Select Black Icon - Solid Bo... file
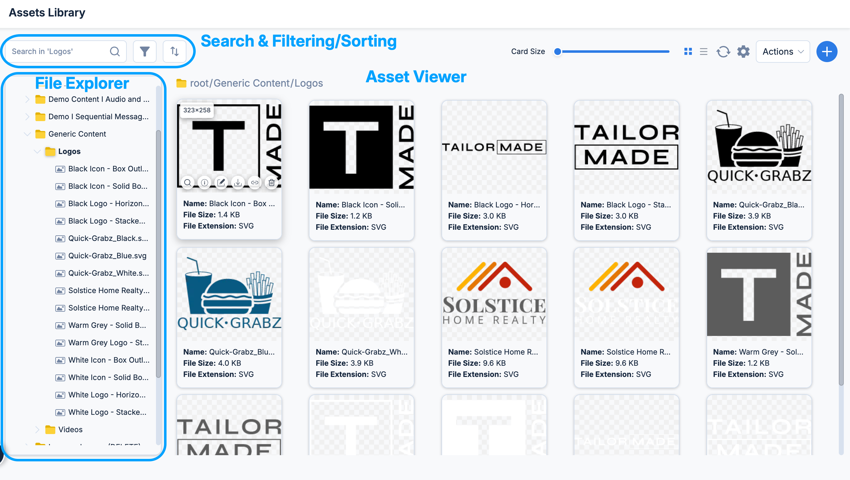 click(108, 186)
